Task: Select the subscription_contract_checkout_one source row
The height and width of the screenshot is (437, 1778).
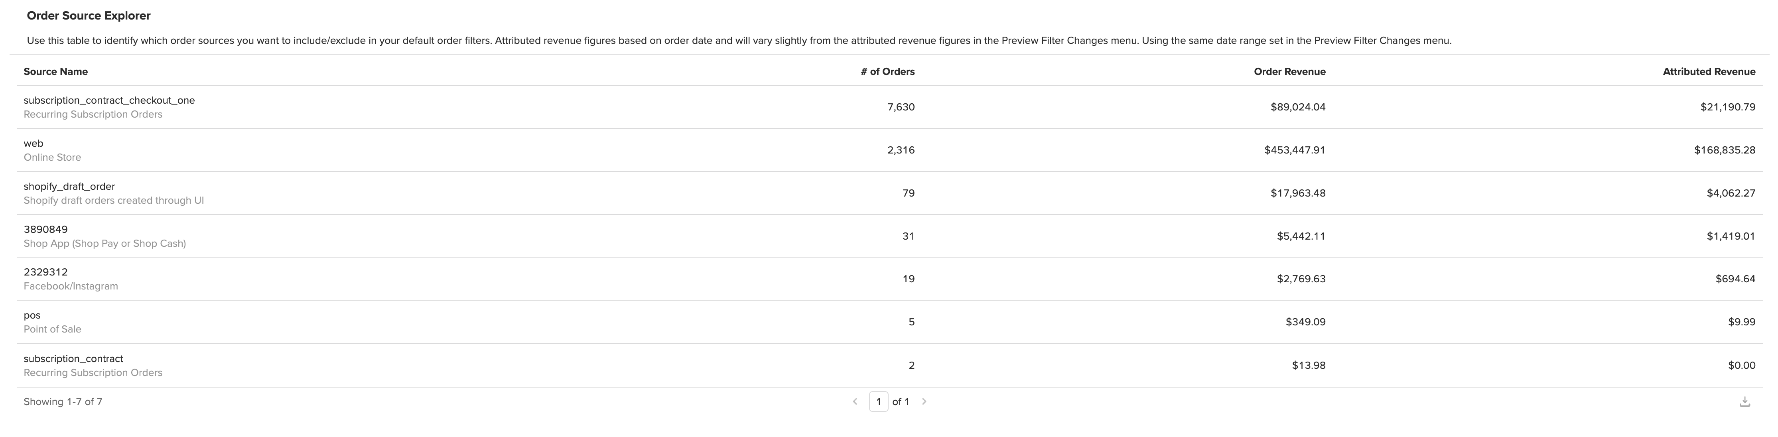Action: pos(889,107)
